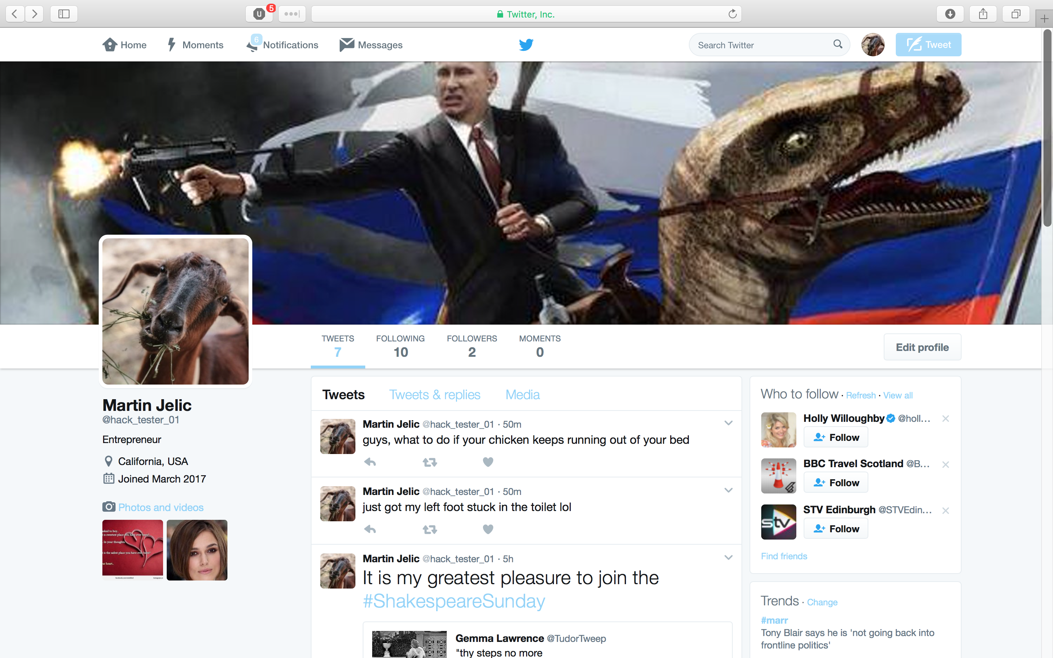The width and height of the screenshot is (1053, 658).
Task: Show Safari sidebar
Action: pyautogui.click(x=64, y=14)
